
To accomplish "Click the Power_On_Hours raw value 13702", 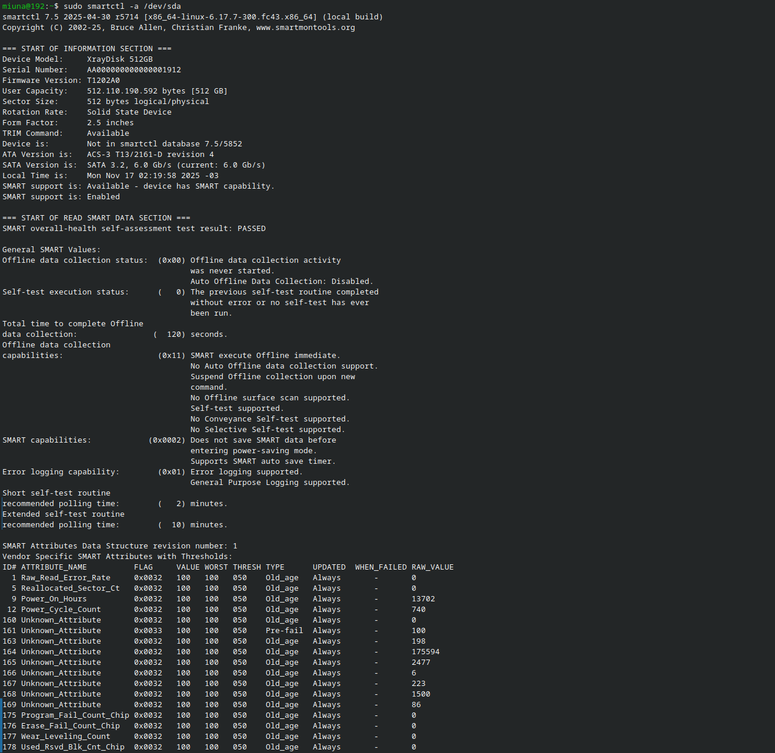I will coord(423,599).
